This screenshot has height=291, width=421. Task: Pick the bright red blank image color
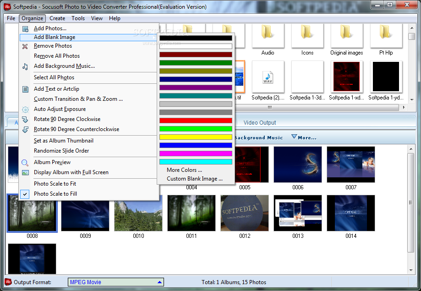(x=196, y=121)
